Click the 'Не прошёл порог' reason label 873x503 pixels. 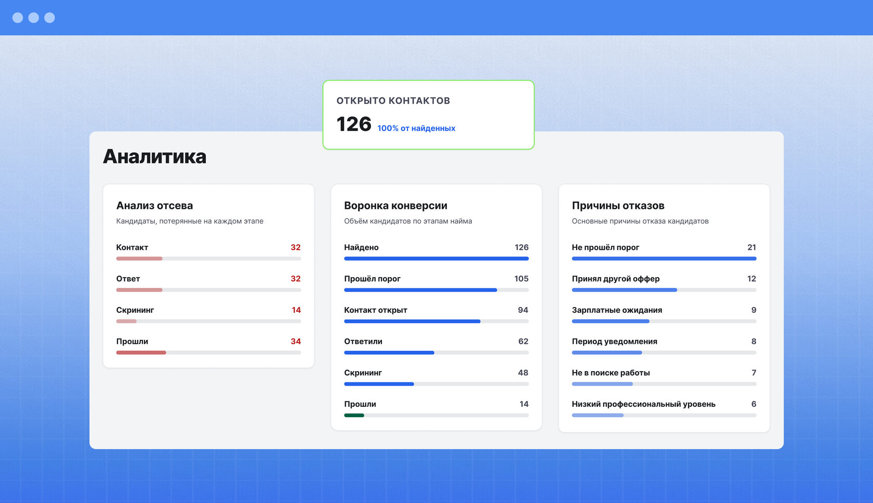605,247
